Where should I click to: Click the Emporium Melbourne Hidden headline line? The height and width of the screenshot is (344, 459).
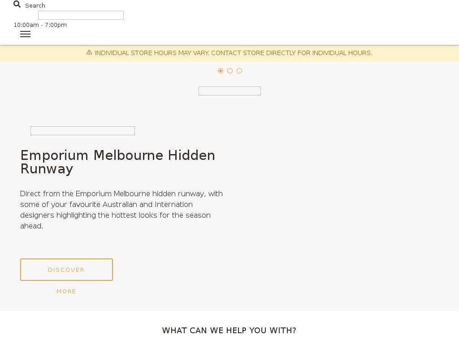click(118, 155)
